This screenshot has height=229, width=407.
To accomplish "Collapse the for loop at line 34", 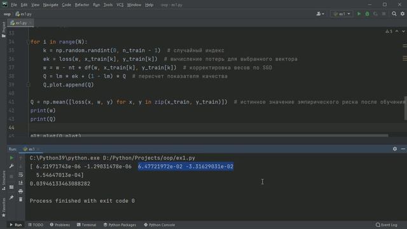I will (x=28, y=42).
